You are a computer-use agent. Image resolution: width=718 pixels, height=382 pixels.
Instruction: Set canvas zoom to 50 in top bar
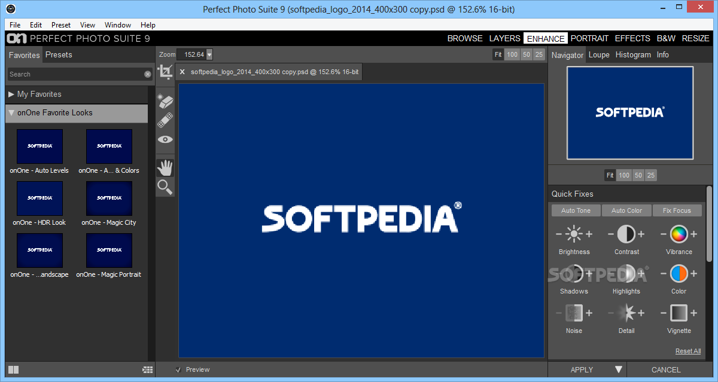tap(527, 54)
